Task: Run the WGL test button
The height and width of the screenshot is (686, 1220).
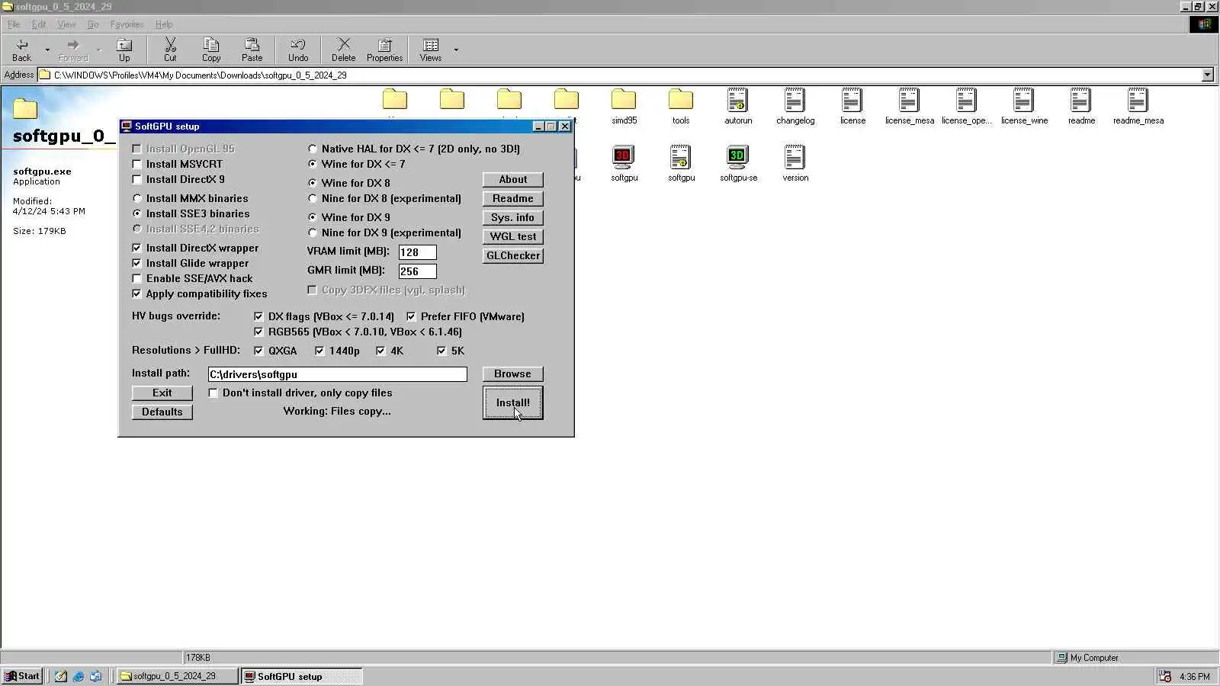Action: [x=513, y=237]
